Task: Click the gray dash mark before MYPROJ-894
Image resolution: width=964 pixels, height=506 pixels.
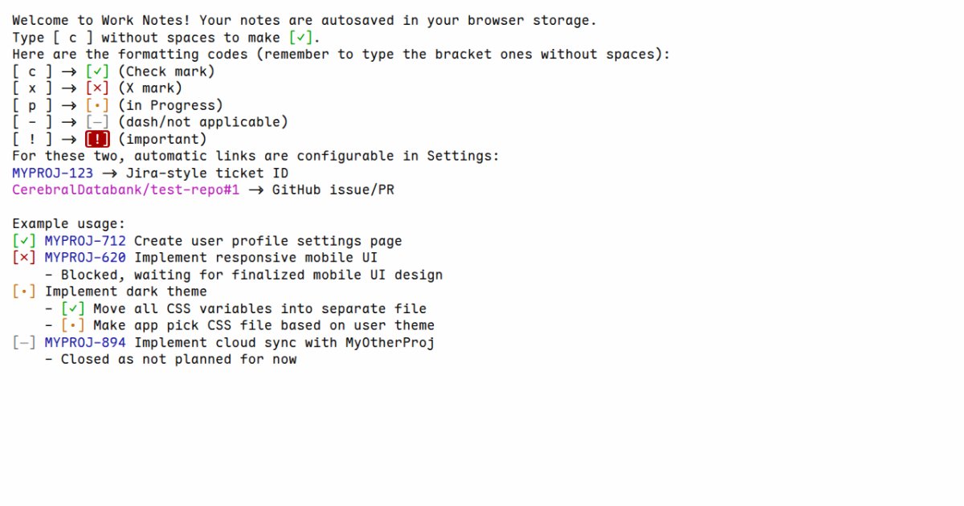Action: pos(24,342)
